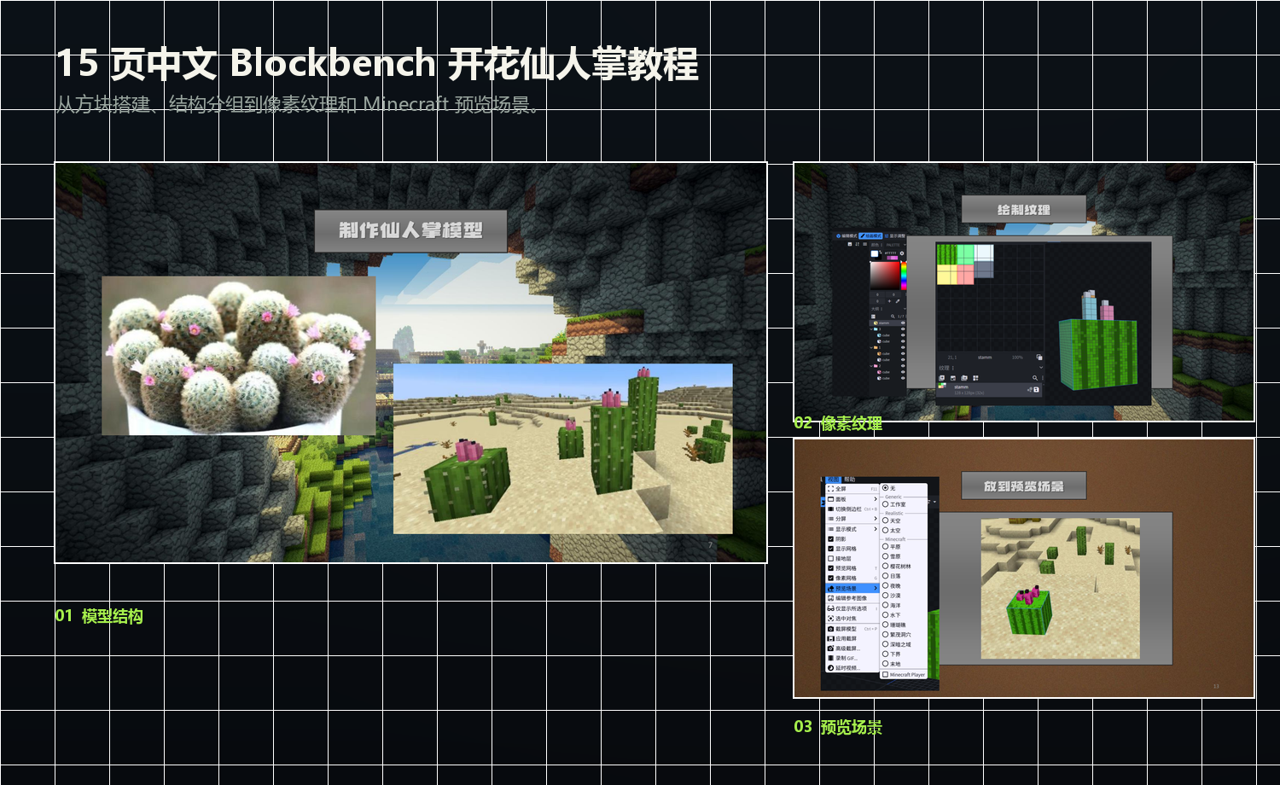Expand the 显示模式 submenu
Image resolution: width=1280 pixels, height=785 pixels.
point(852,529)
